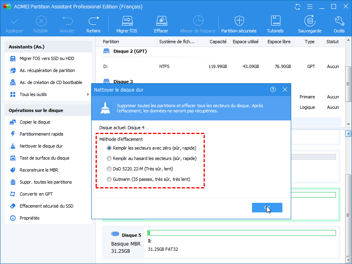This screenshot has width=352, height=264.
Task: Select DoD 5220.22-M wipe method
Action: click(x=109, y=169)
